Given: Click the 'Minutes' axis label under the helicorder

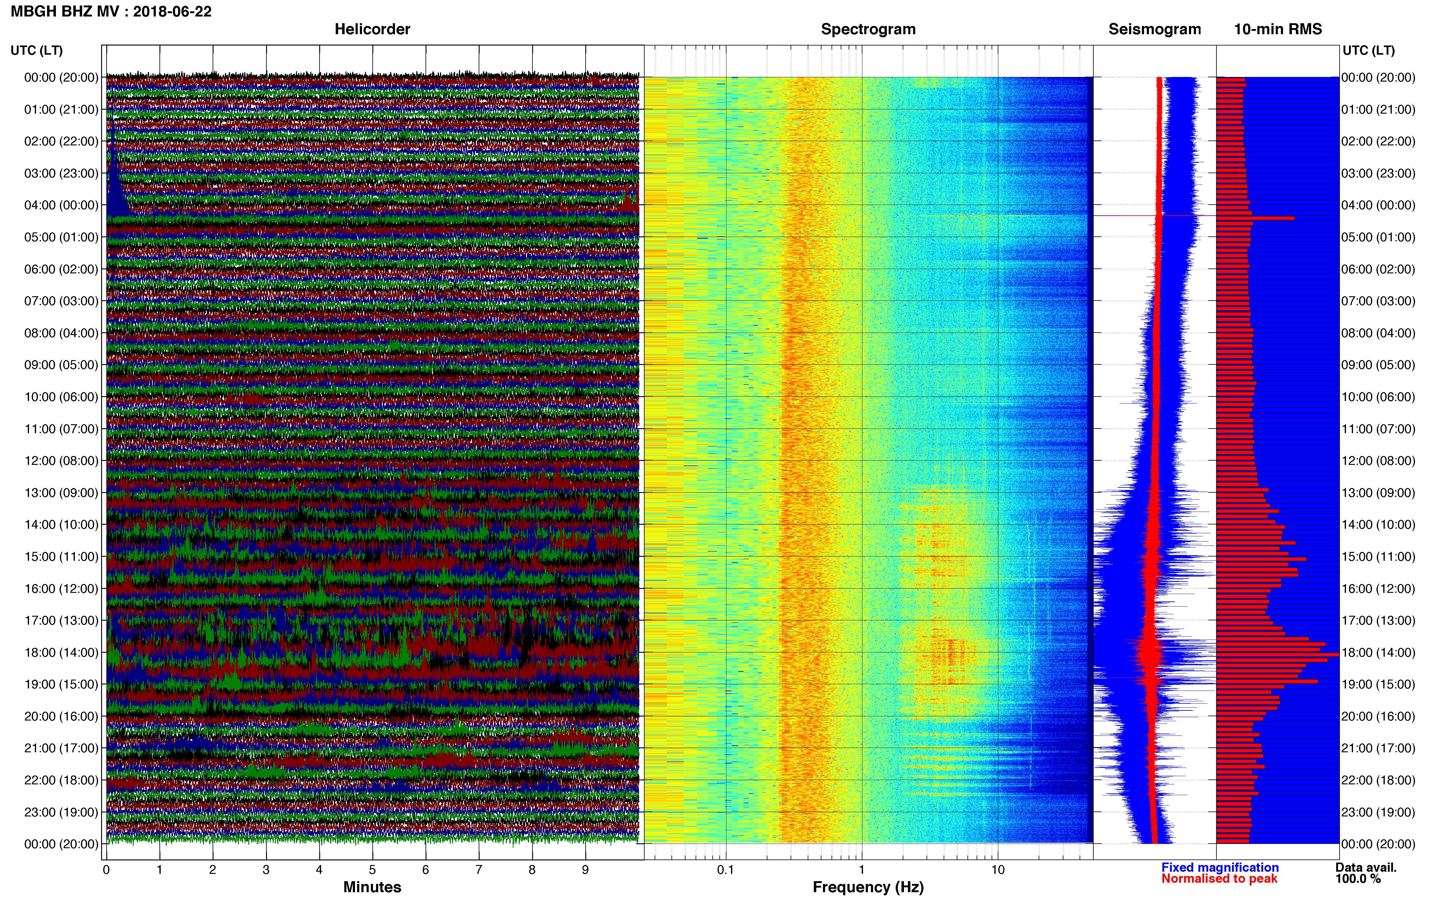Looking at the screenshot, I should (372, 888).
